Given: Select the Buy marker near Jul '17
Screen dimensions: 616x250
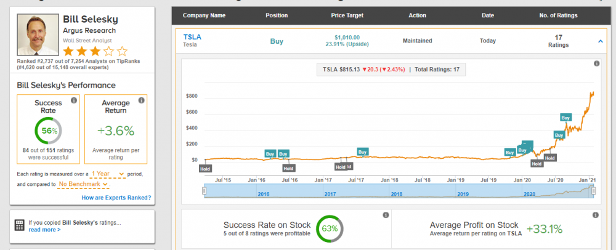Looking at the screenshot, I should (362, 151).
